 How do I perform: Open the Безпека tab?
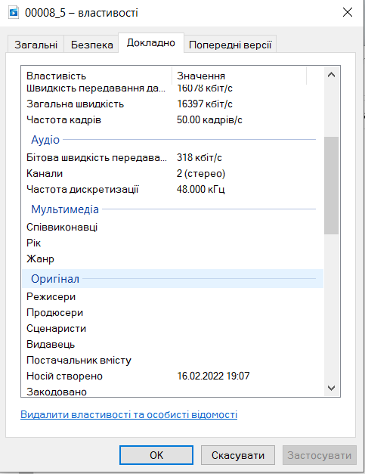point(92,45)
